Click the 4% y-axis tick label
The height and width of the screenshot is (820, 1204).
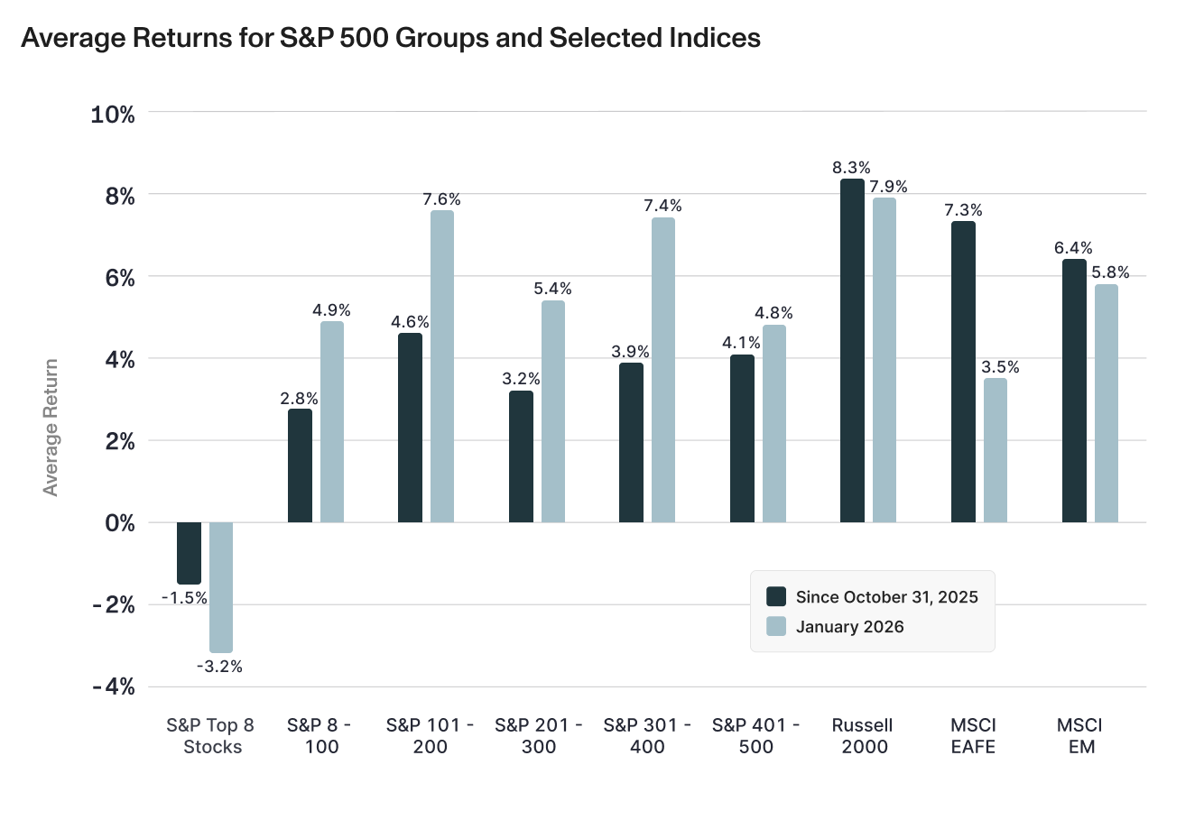click(x=118, y=360)
